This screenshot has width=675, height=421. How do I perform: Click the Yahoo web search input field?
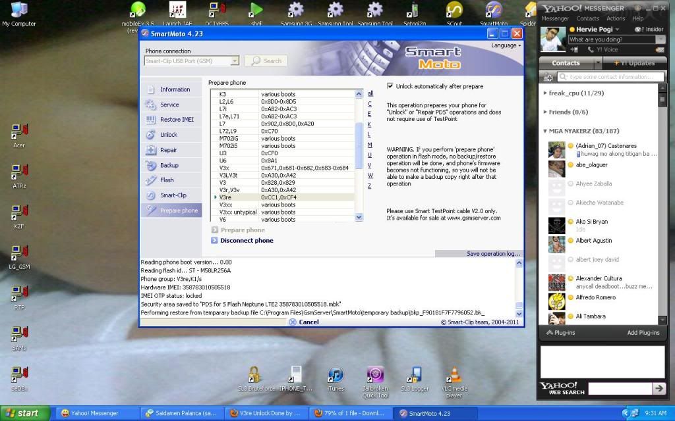620,388
